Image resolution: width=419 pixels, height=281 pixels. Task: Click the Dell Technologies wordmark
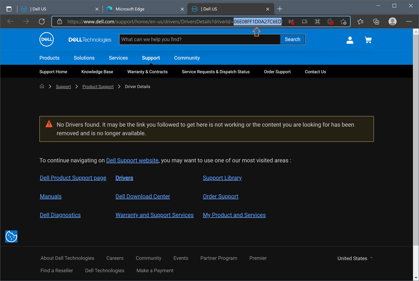pyautogui.click(x=90, y=39)
